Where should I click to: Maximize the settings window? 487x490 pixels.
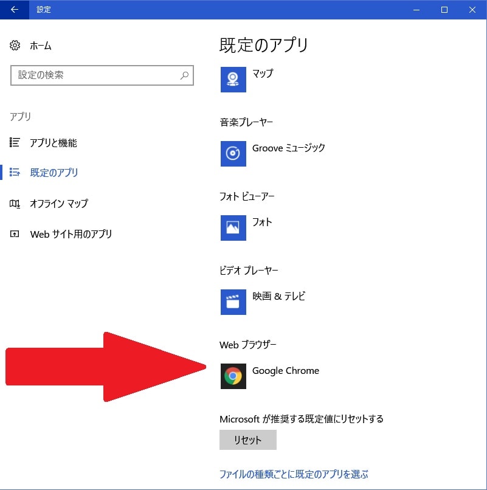pyautogui.click(x=444, y=10)
